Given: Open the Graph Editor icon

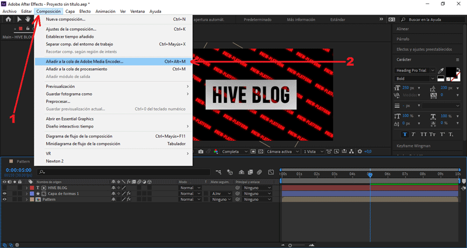Looking at the screenshot, I should point(271,172).
